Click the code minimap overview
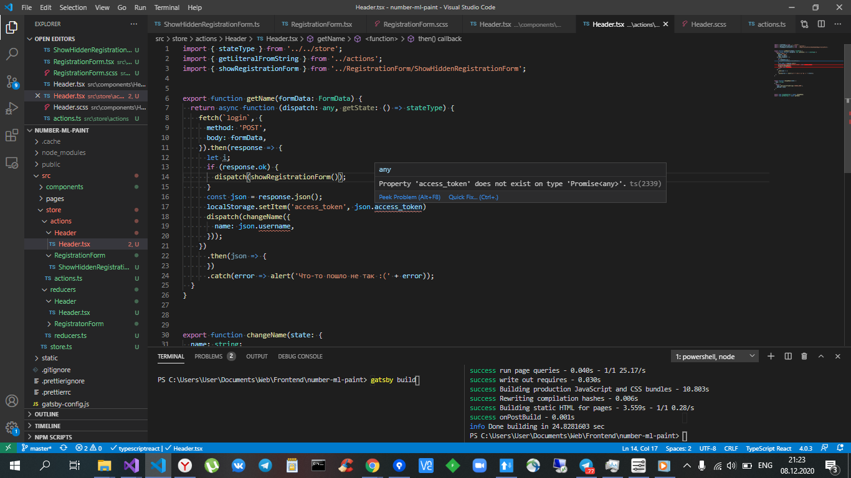Image resolution: width=851 pixels, height=478 pixels. pyautogui.click(x=809, y=72)
